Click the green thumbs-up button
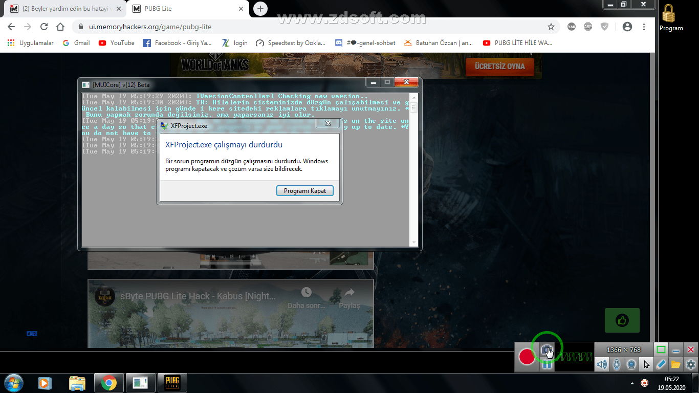The image size is (699, 393). tap(622, 321)
